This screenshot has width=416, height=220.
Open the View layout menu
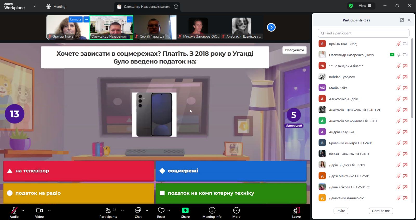point(365,6)
